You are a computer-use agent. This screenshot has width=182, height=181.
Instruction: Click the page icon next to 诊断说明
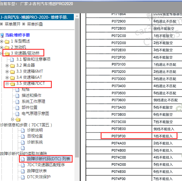pos(23,130)
